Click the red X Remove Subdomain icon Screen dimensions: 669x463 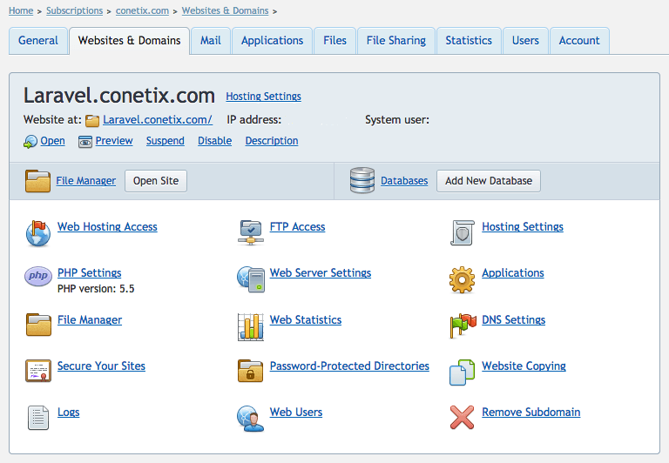tap(462, 418)
